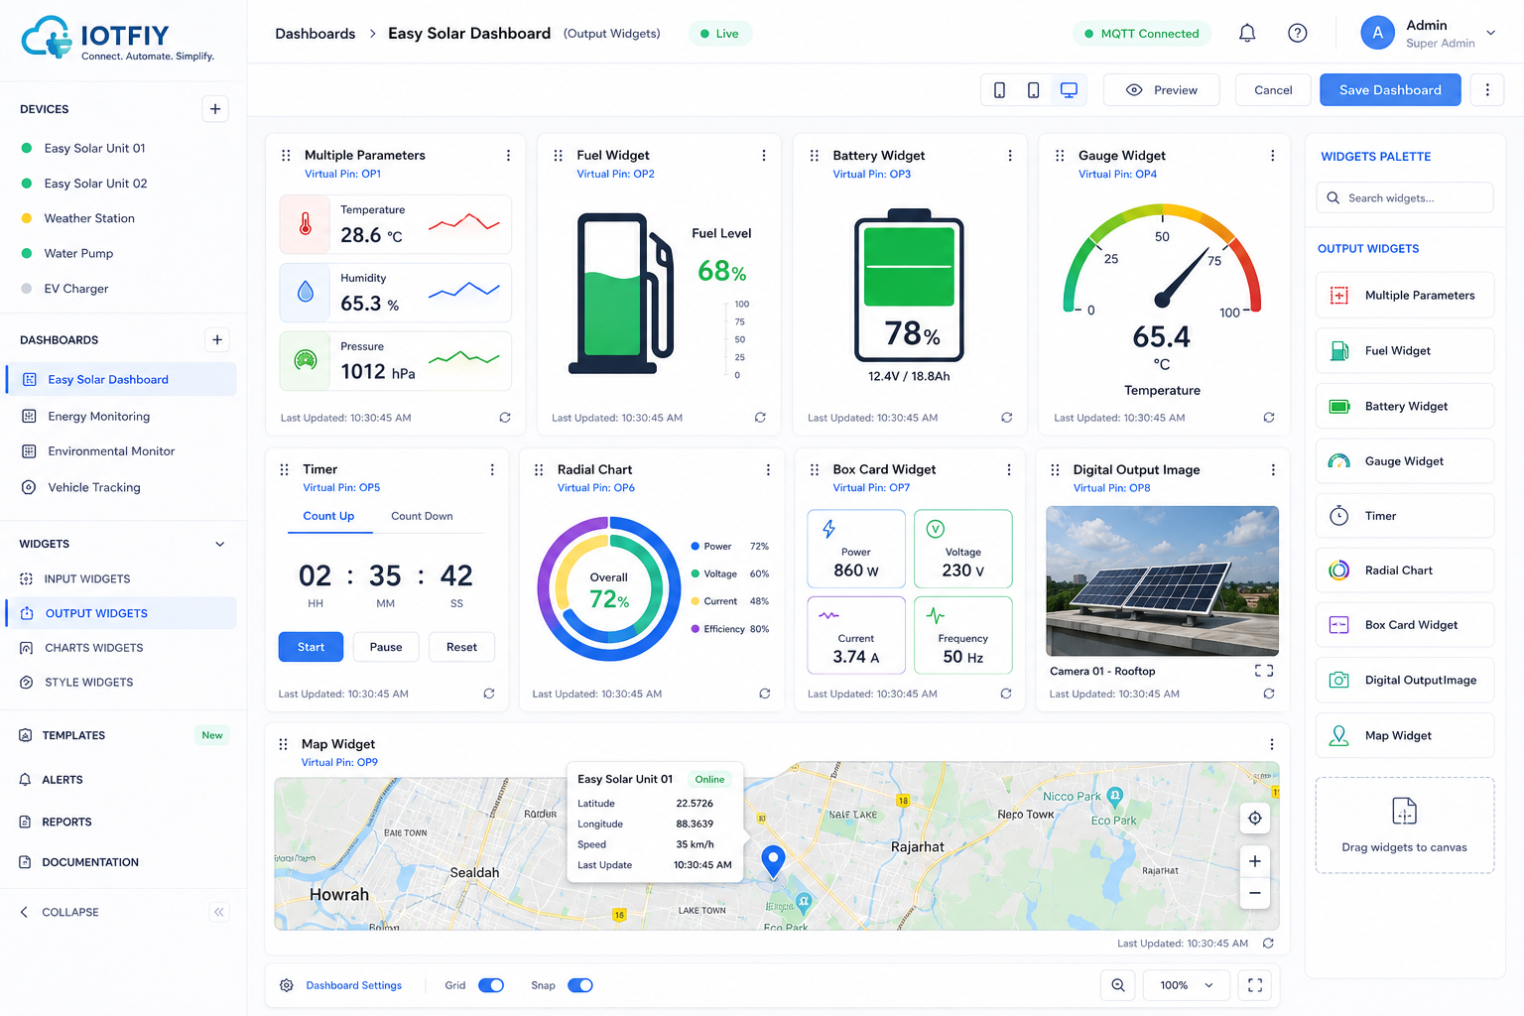Refresh the Gauge Widget data
The image size is (1524, 1016).
pyautogui.click(x=1269, y=418)
